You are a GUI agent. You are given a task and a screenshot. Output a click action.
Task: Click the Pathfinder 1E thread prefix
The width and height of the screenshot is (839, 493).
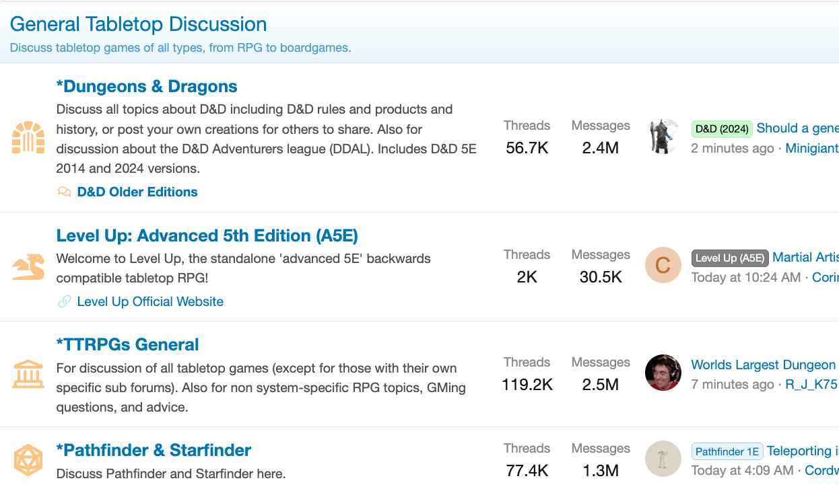[727, 451]
